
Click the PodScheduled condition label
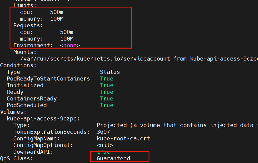[x=27, y=105]
